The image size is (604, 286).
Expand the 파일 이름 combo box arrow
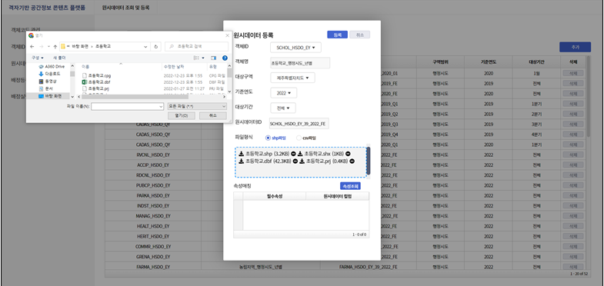click(161, 106)
